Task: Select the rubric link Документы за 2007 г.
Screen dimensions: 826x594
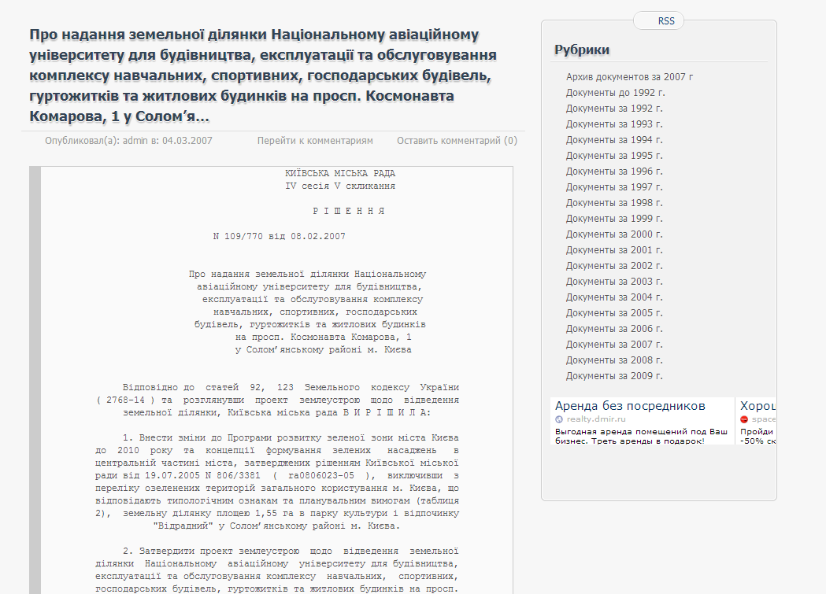Action: [614, 345]
